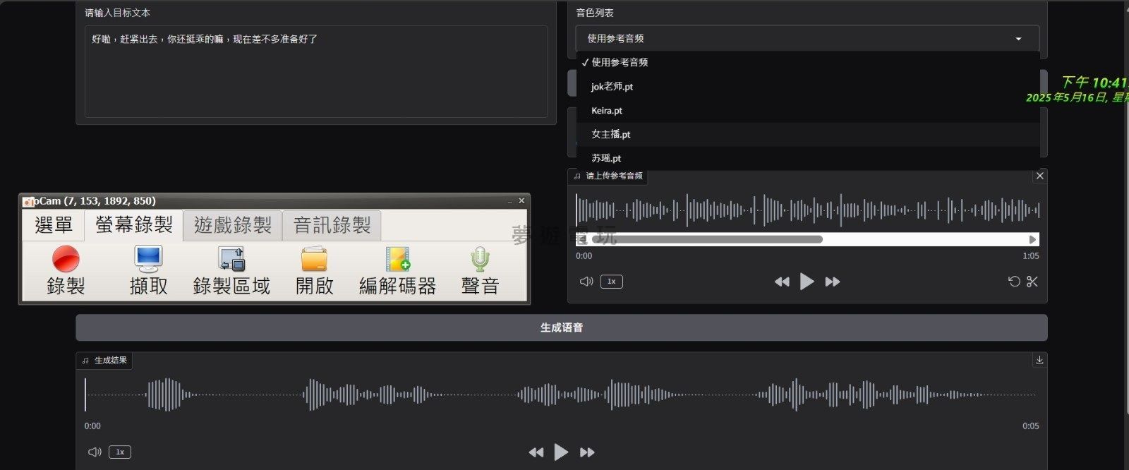
Task: Download the generated audio result
Action: 1039,360
